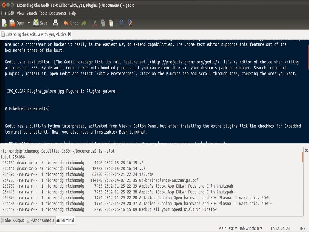Image resolution: width=309 pixels, height=232 pixels.
Task: Paste from clipboard icon
Action: [x=111, y=23]
